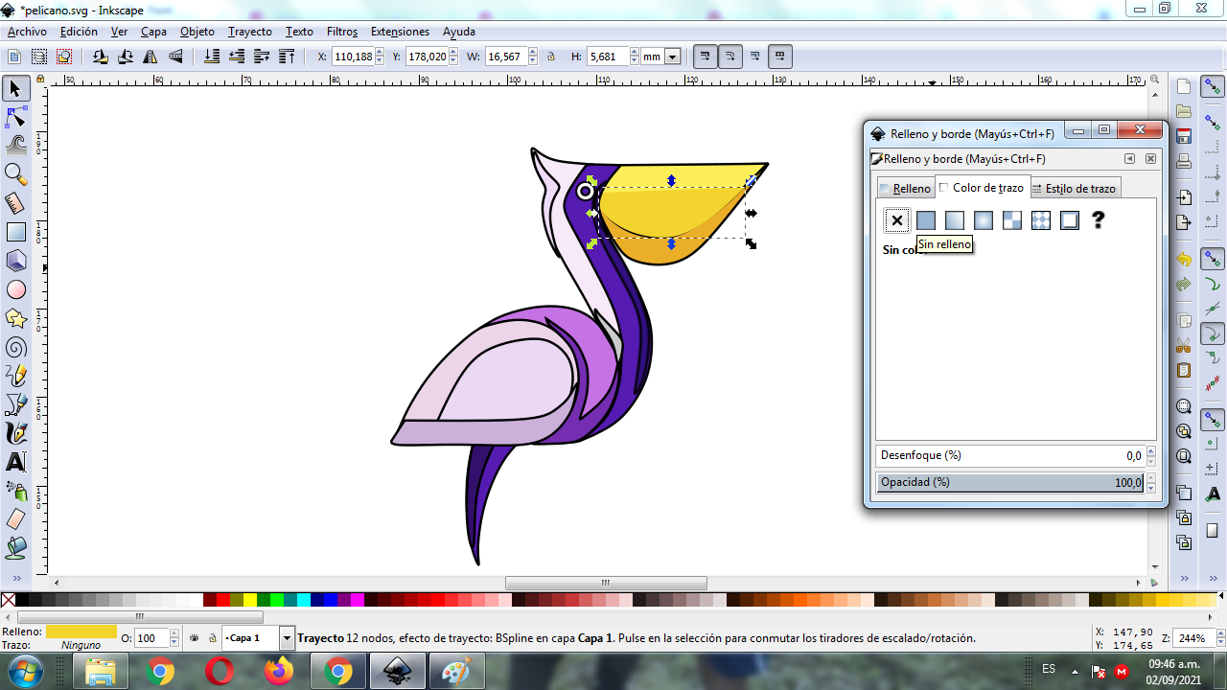Screen dimensions: 1227x690
Task: Click unset paint question mark button
Action: [x=1099, y=220]
